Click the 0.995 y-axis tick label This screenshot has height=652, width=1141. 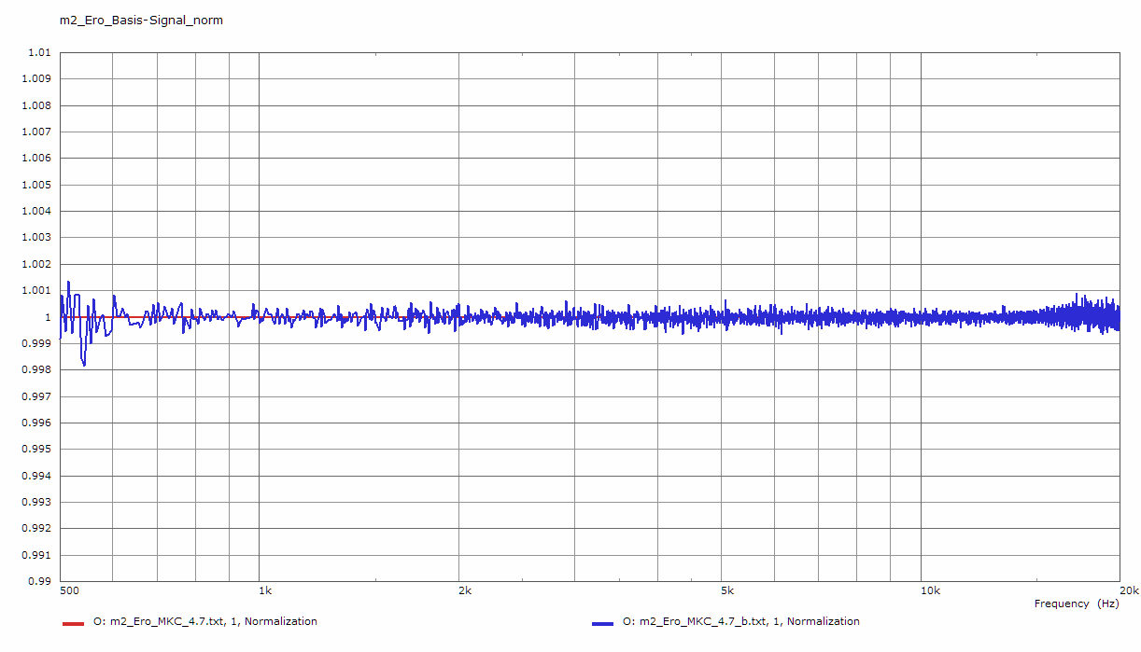pyautogui.click(x=35, y=450)
